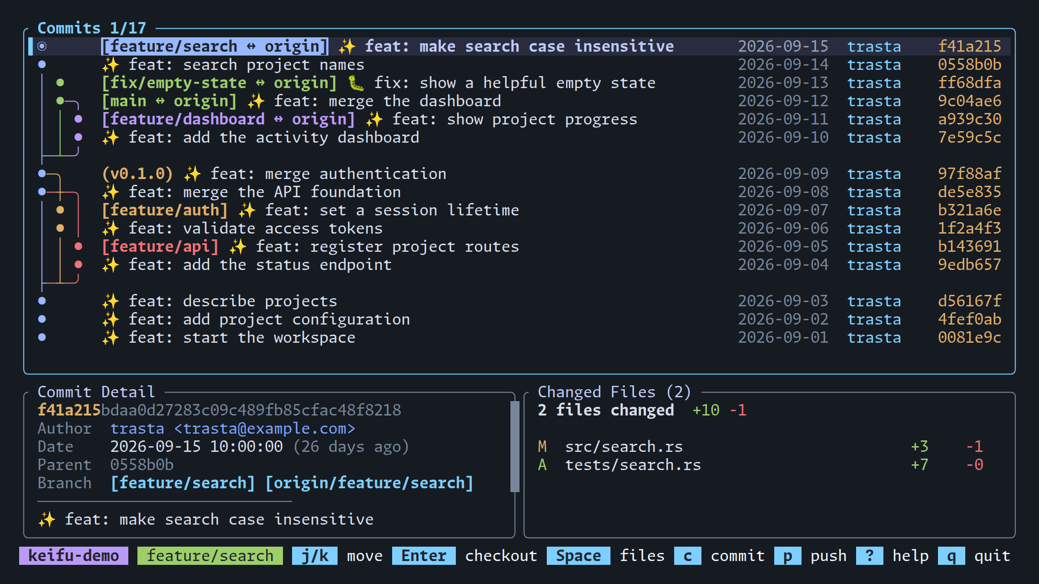Open the tests/search.rs changed file
1039x584 pixels.
point(761,465)
